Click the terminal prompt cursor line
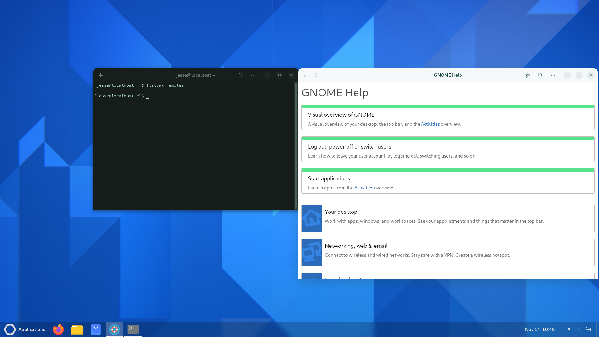 tap(122, 96)
